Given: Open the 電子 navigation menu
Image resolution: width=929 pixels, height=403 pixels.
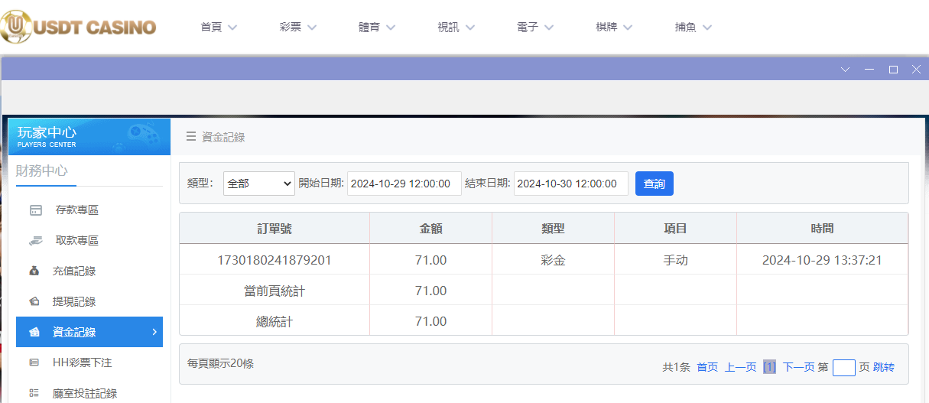Looking at the screenshot, I should point(535,27).
